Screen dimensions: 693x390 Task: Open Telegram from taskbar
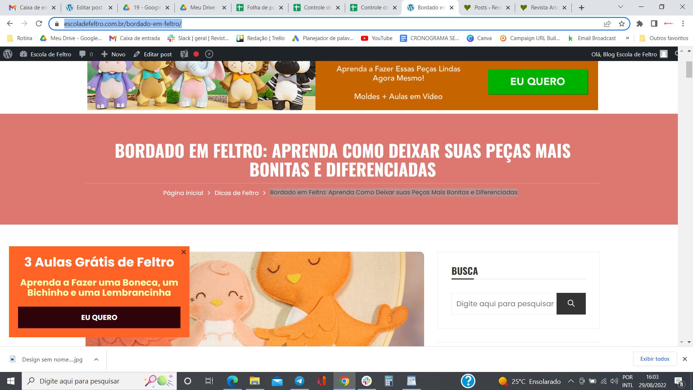click(x=299, y=381)
